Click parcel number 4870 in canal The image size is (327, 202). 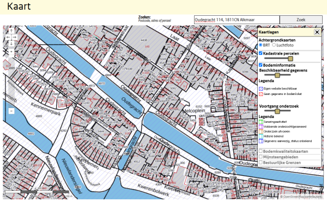point(101,84)
